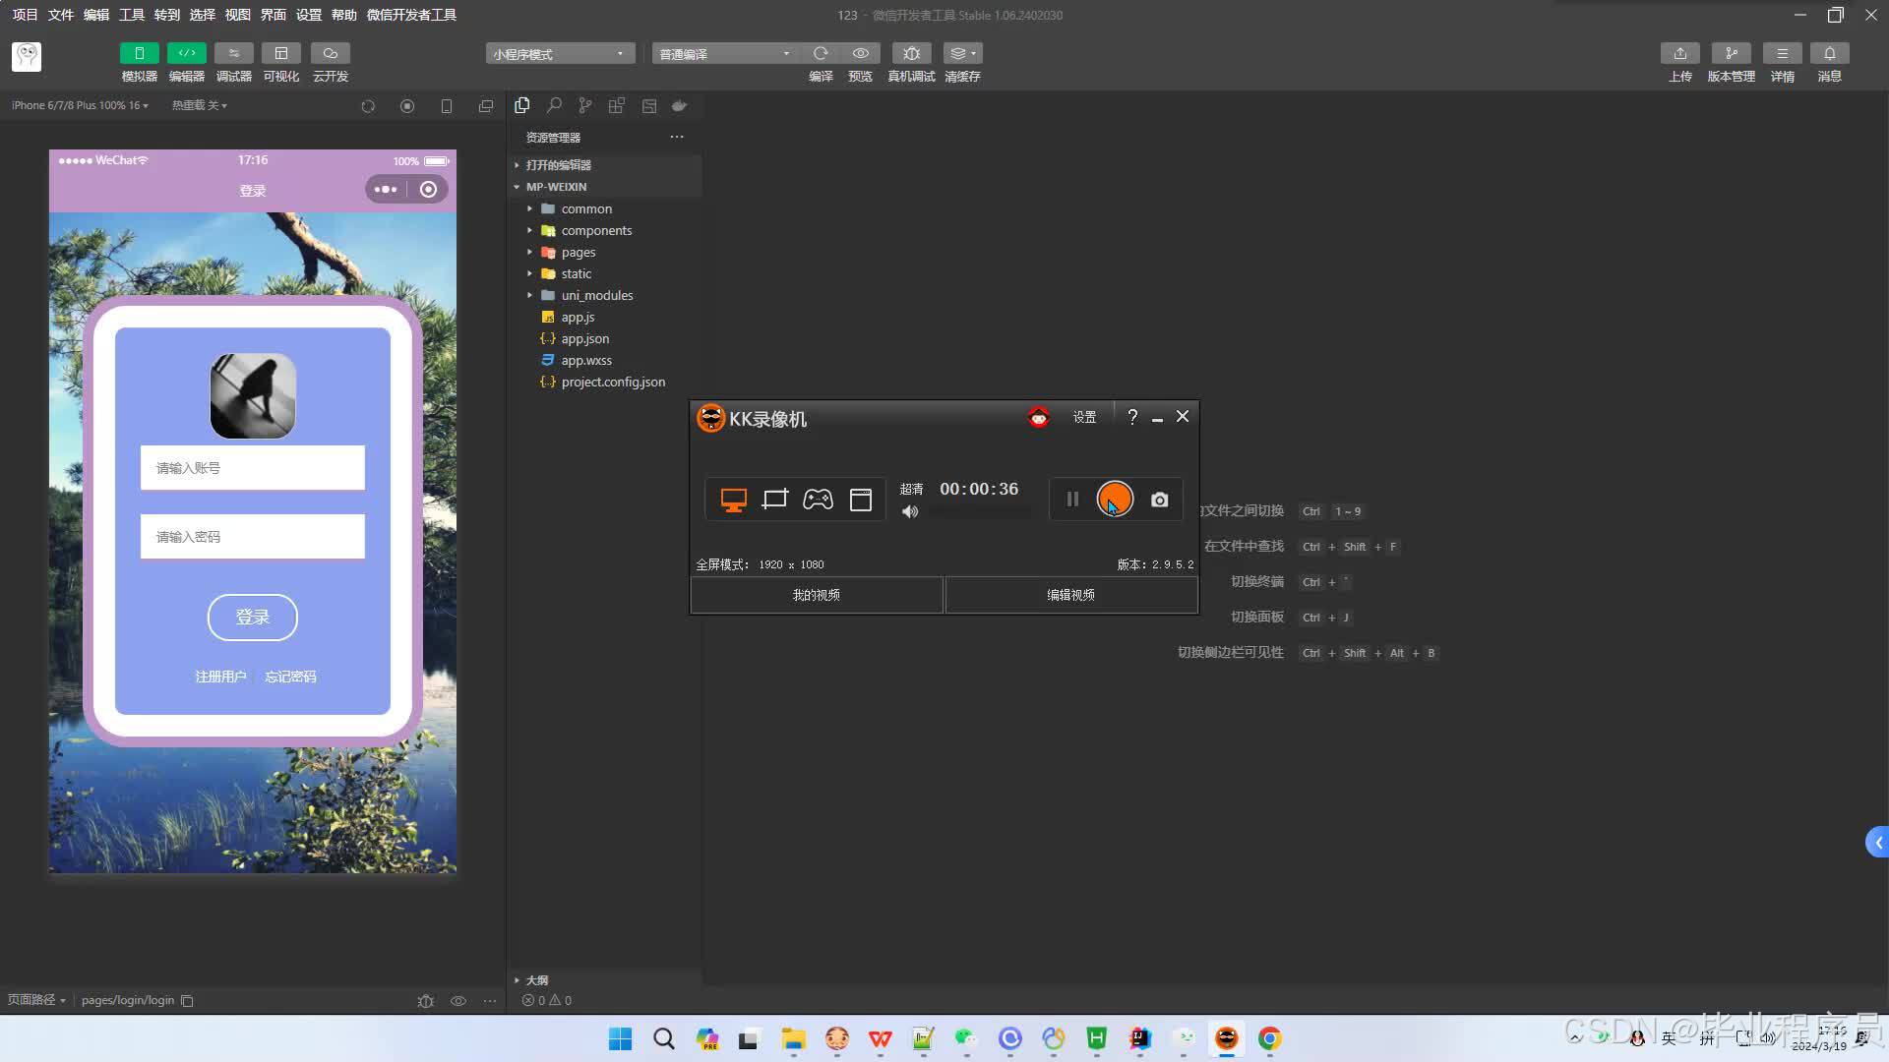1889x1062 pixels.
Task: Click the compile refresh icon
Action: point(821,53)
